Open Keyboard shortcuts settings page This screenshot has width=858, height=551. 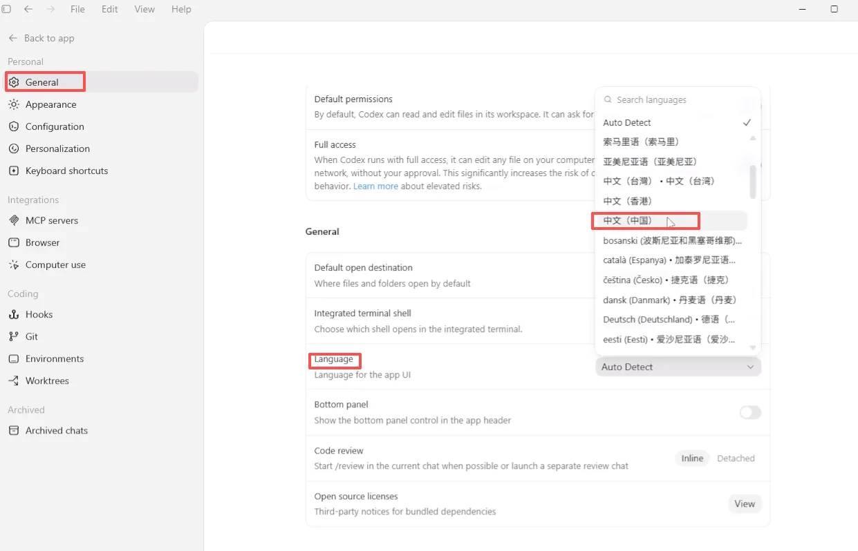coord(101,171)
